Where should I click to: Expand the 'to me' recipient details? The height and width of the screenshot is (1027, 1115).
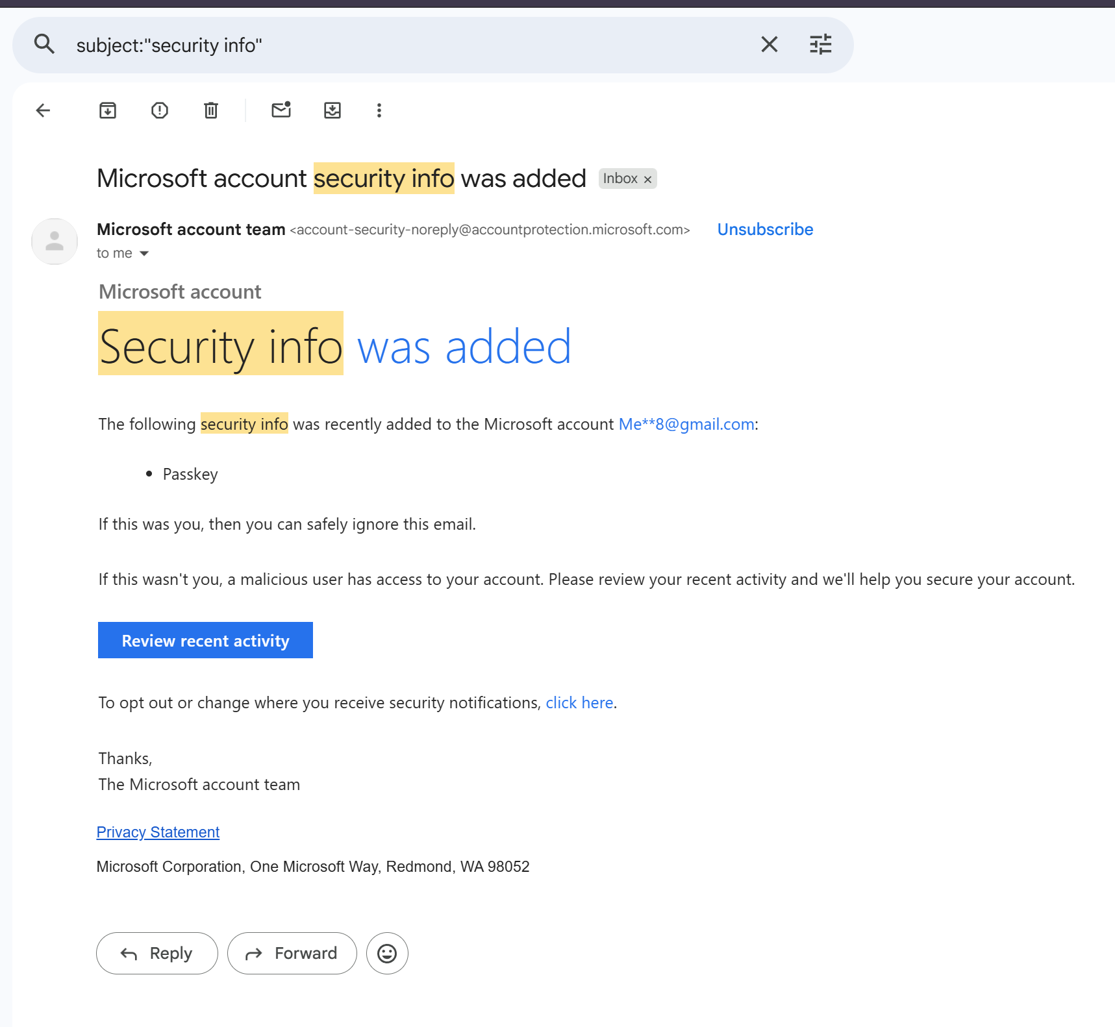(x=144, y=253)
